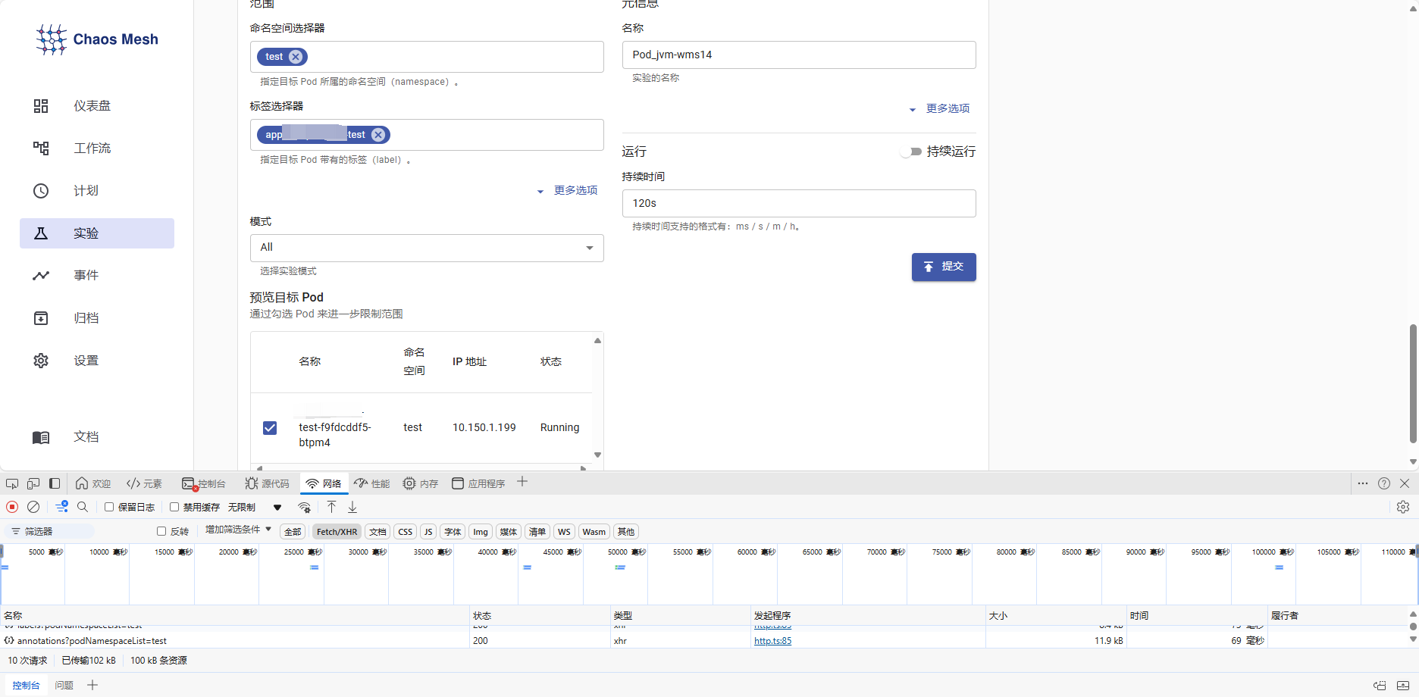Open 计划 schedule page in sidebar
Image resolution: width=1419 pixels, height=697 pixels.
point(97,191)
